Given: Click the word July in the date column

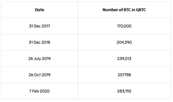Looking at the screenshot, I should [38, 59].
